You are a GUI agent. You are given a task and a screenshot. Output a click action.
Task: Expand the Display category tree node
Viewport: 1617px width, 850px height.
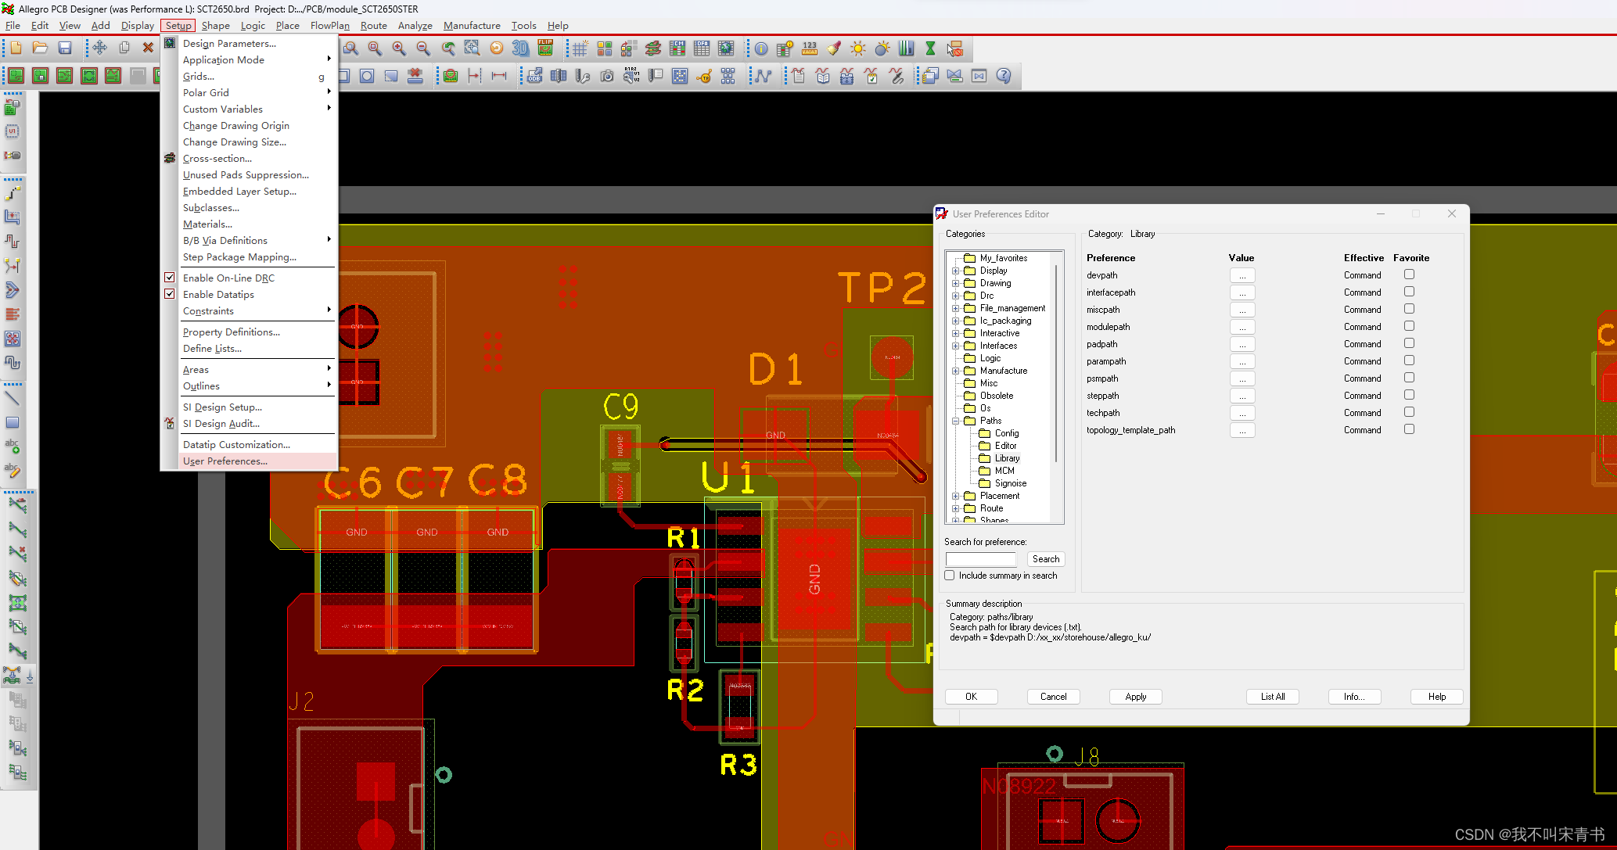(x=955, y=271)
